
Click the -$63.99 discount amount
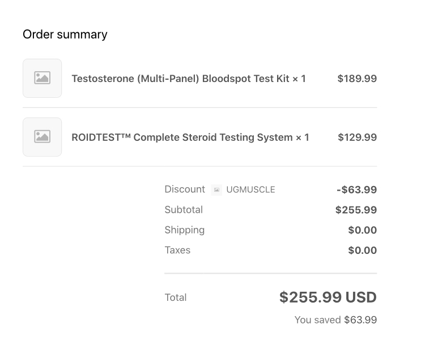tap(356, 190)
